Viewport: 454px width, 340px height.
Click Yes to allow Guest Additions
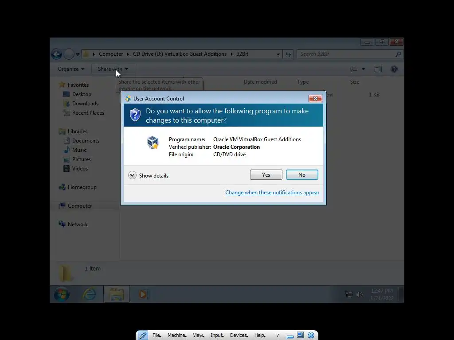click(266, 174)
